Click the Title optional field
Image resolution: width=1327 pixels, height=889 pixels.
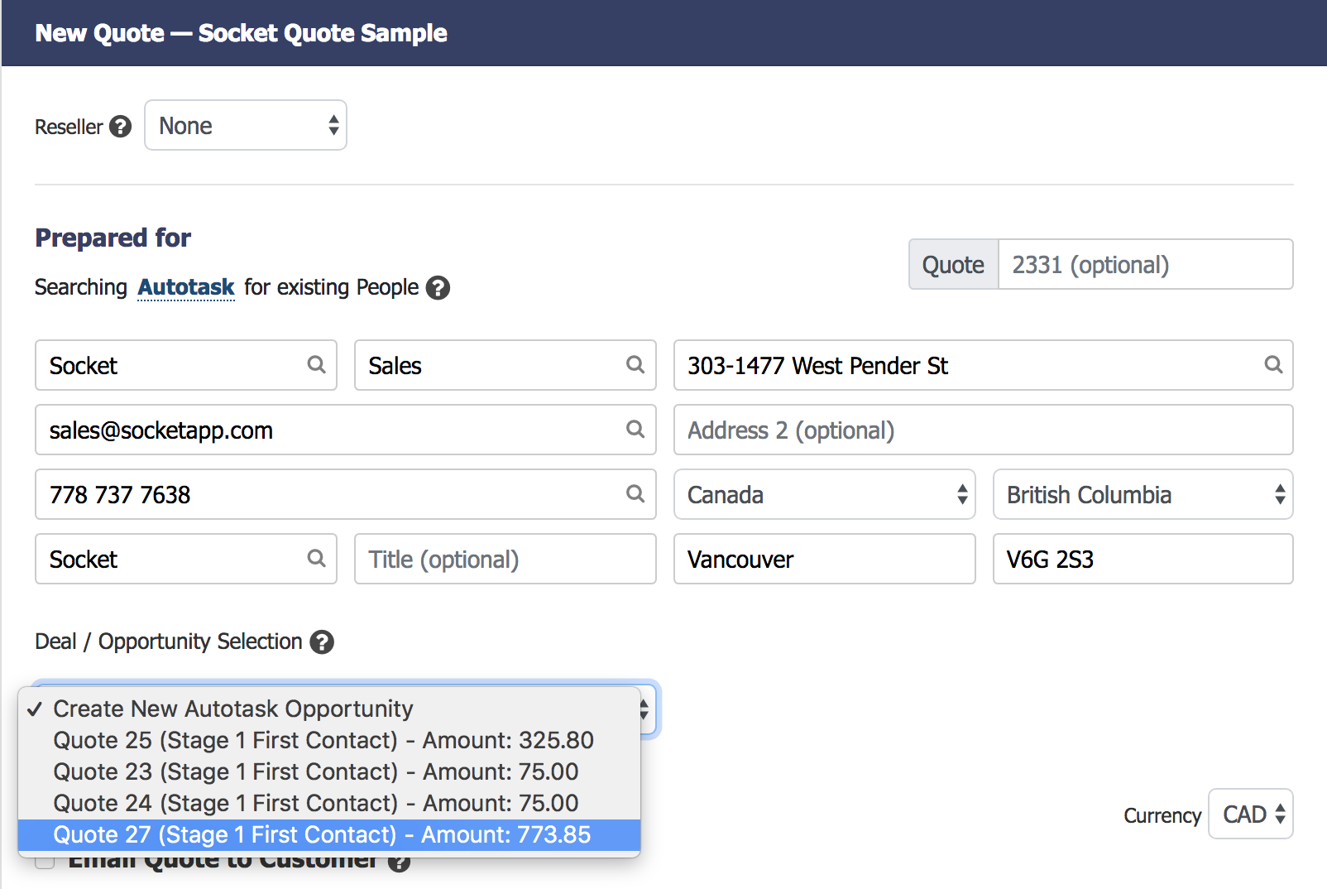505,559
